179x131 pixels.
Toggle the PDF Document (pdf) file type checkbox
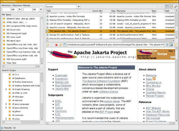tap(4, 59)
